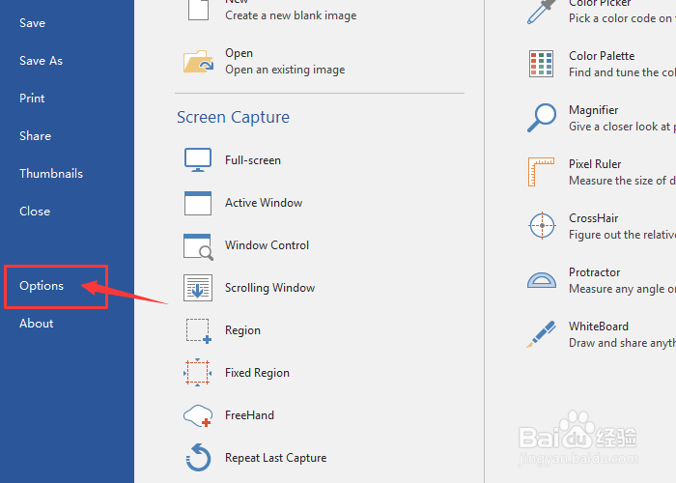Screen dimensions: 676x483
Task: Click the FreeHand capture label
Action: tap(249, 415)
